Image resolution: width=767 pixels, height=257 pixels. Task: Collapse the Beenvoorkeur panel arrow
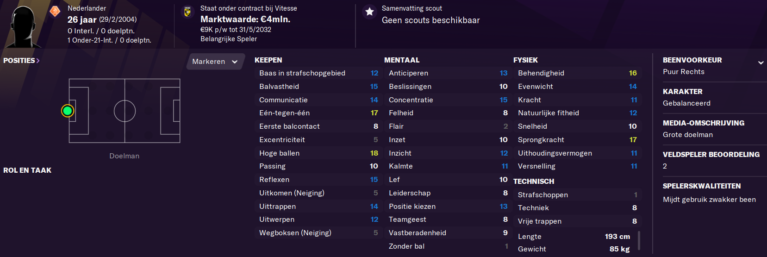[x=761, y=63]
